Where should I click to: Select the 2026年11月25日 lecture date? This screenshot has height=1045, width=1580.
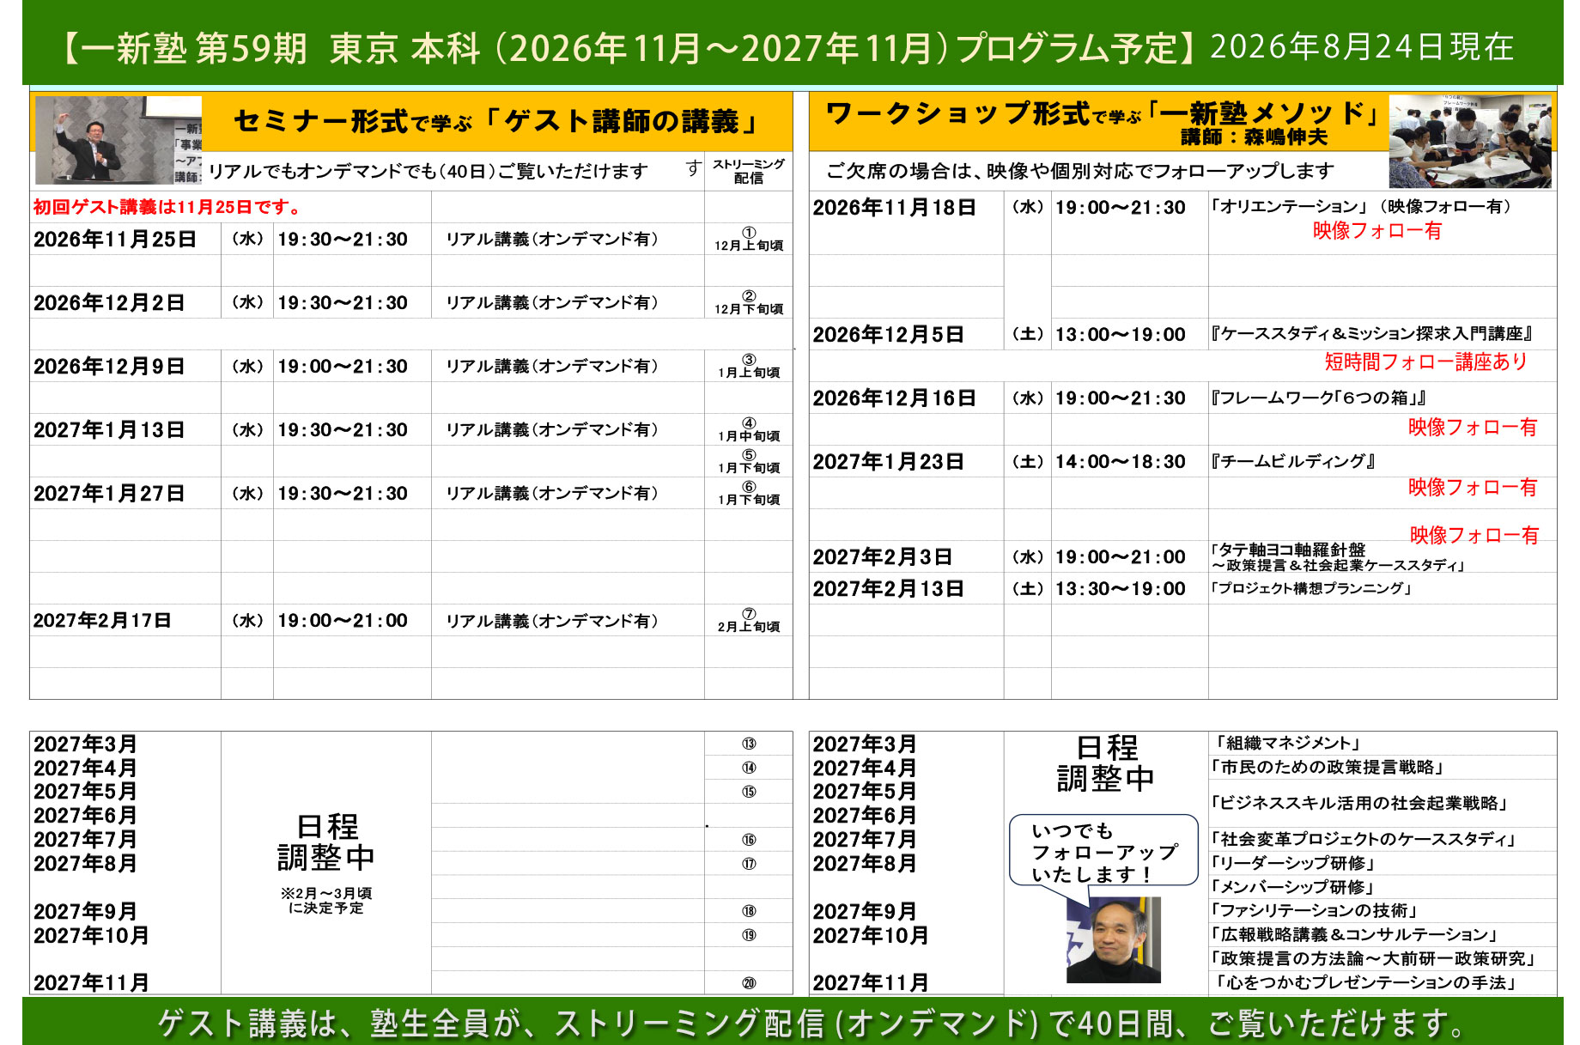coord(114,240)
